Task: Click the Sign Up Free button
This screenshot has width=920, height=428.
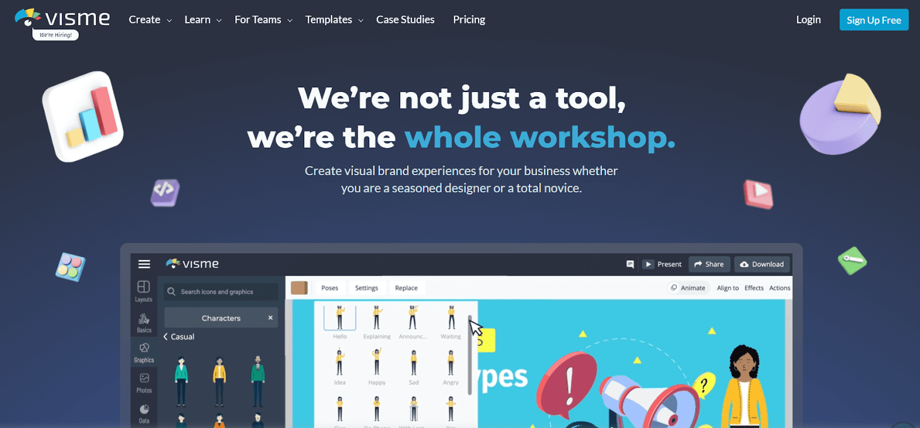Action: click(874, 20)
